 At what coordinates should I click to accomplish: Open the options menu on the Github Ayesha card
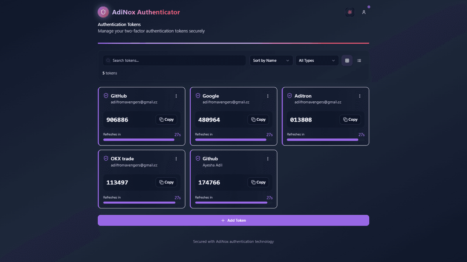(x=268, y=159)
